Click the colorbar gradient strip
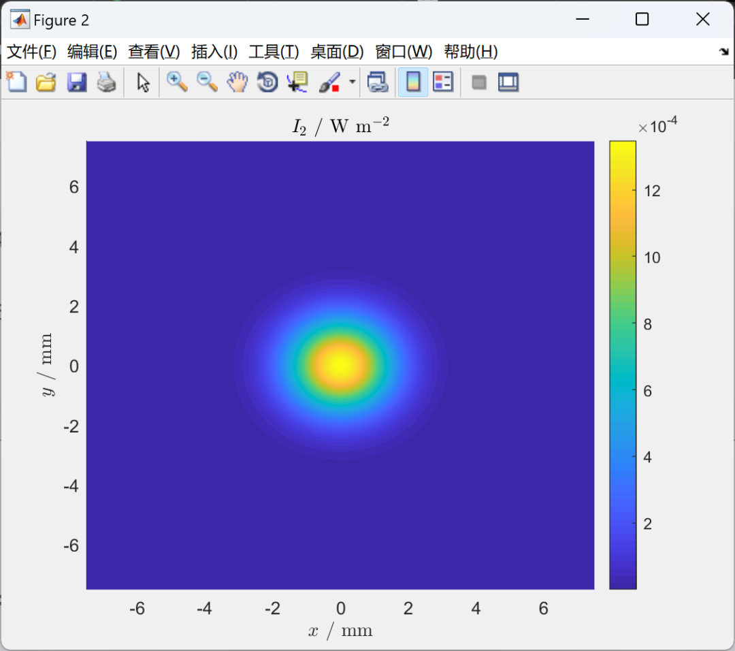The image size is (735, 651). pyautogui.click(x=623, y=365)
